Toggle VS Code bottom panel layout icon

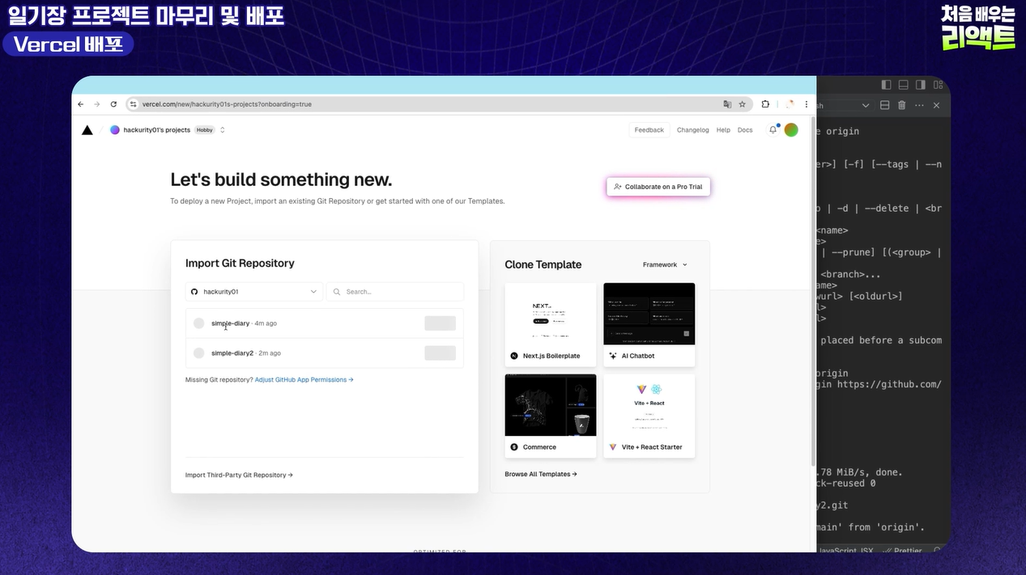tap(903, 85)
